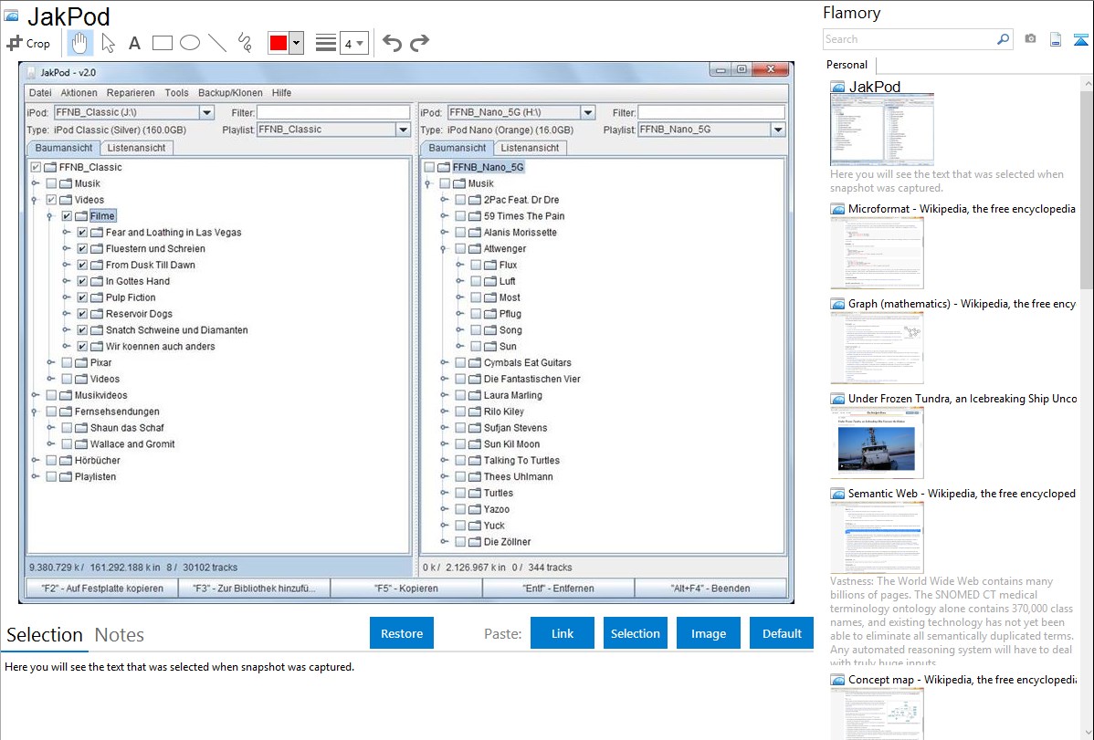The height and width of the screenshot is (740, 1094).
Task: Open the left iPod FFNB_Classic dropdown
Action: click(206, 112)
